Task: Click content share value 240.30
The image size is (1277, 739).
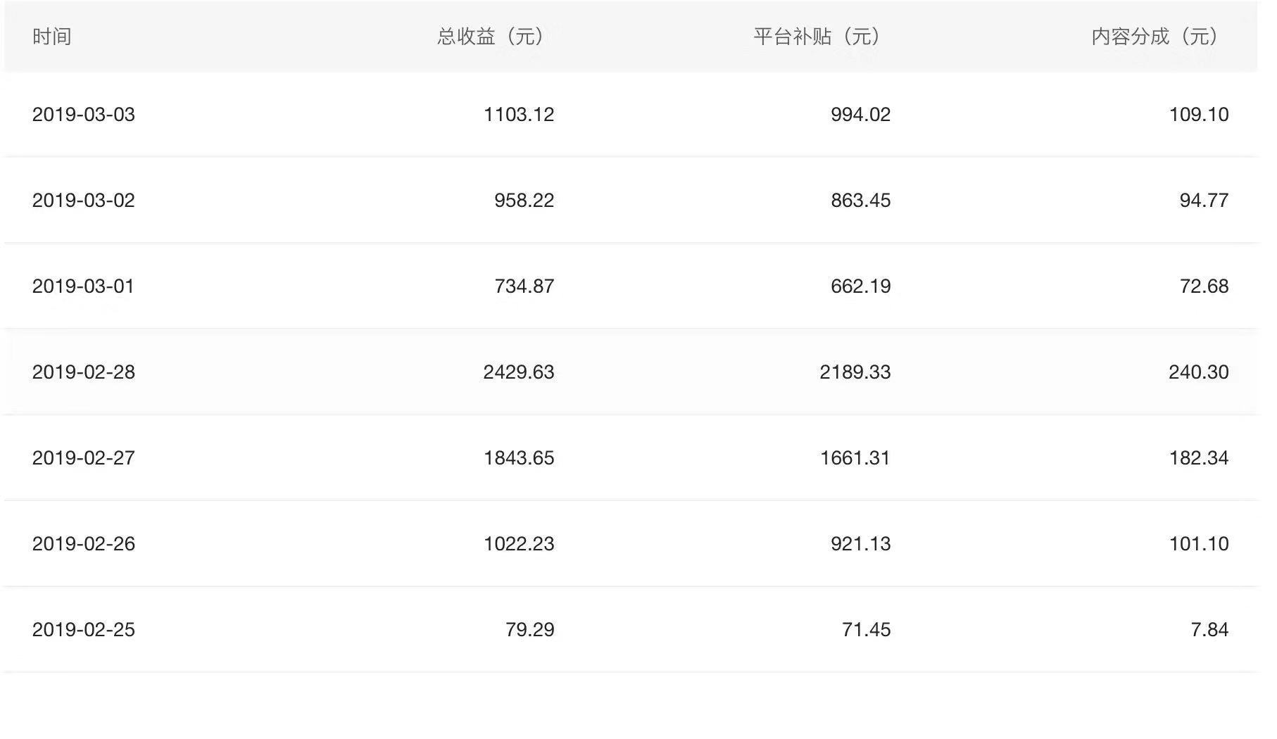Action: (x=1199, y=372)
